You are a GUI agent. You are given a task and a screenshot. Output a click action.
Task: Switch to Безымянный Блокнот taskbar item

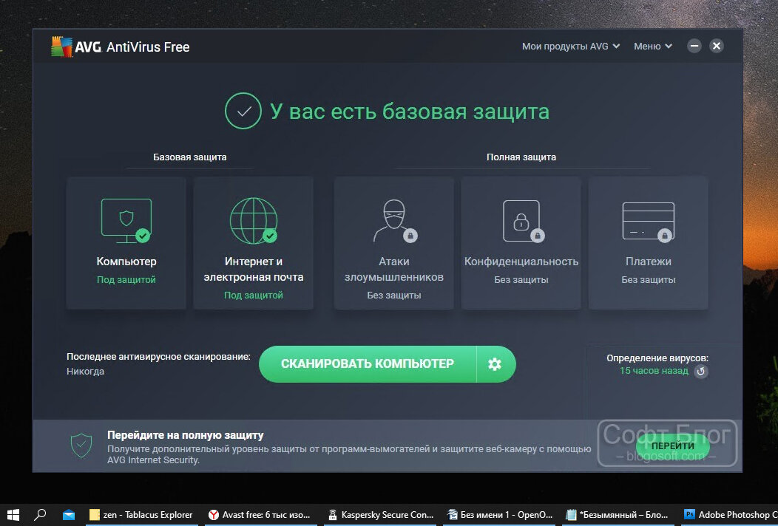point(619,515)
